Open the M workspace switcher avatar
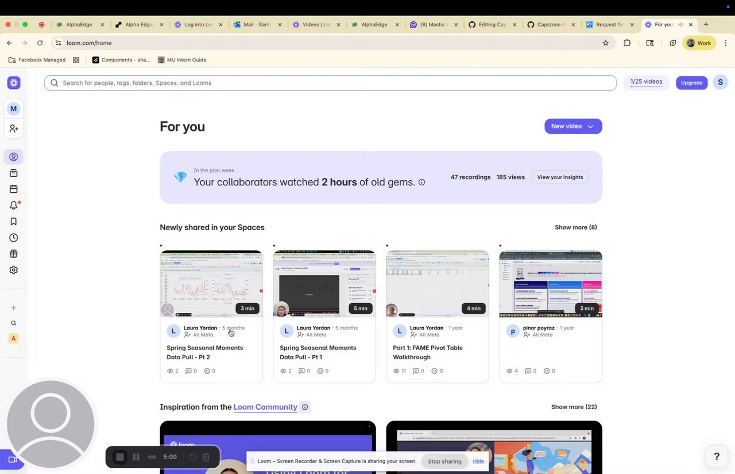The image size is (735, 474). (x=14, y=108)
